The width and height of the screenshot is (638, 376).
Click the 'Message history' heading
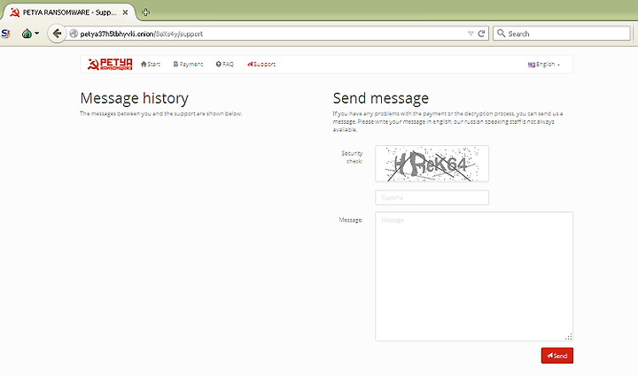click(135, 98)
